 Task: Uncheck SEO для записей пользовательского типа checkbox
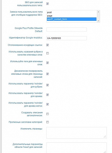[x=48, y=4]
